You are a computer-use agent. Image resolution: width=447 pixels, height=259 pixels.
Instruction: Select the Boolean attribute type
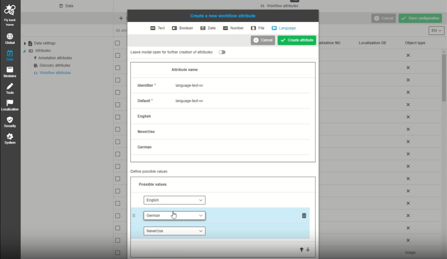tap(182, 28)
